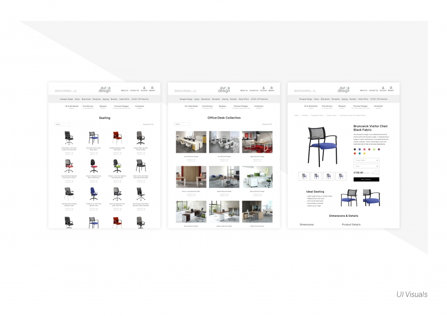The width and height of the screenshot is (447, 316).
Task: Expand the Sort By dropdown on Office Desk Collection
Action: (182, 124)
